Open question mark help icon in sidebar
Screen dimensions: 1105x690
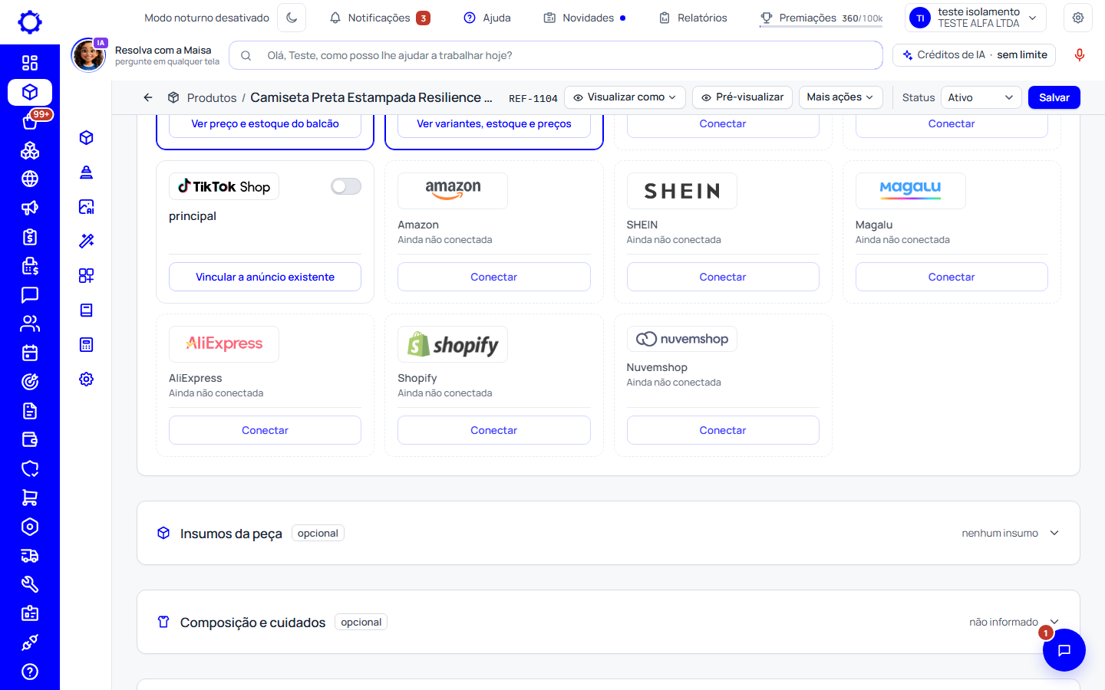point(30,672)
